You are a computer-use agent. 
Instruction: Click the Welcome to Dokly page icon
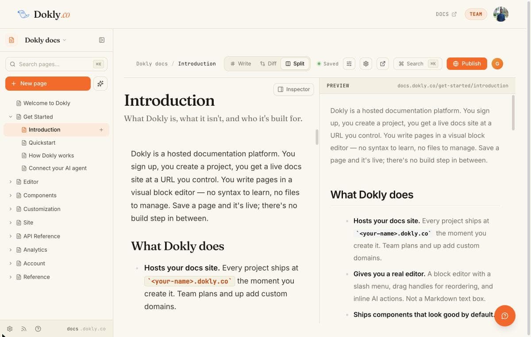[x=19, y=103]
